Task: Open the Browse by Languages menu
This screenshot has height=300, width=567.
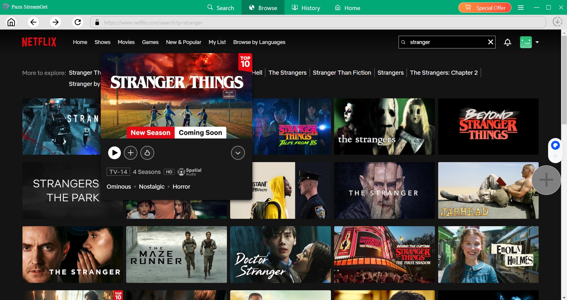Action: 259,42
